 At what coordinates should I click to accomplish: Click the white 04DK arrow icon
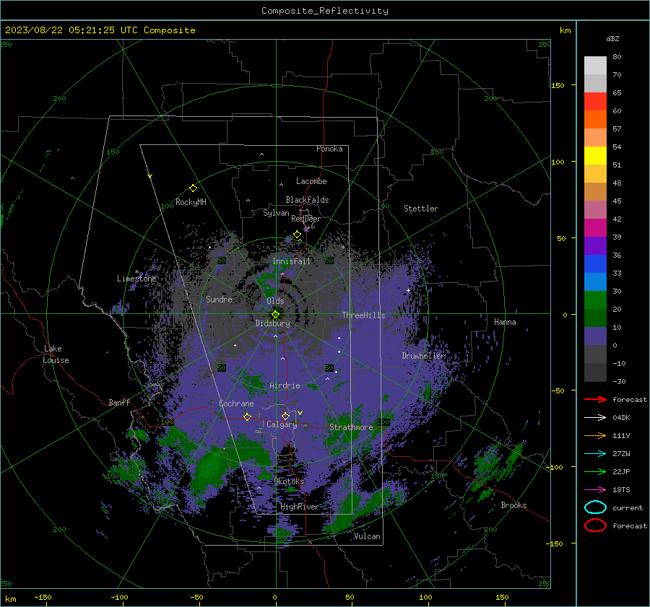(x=595, y=417)
